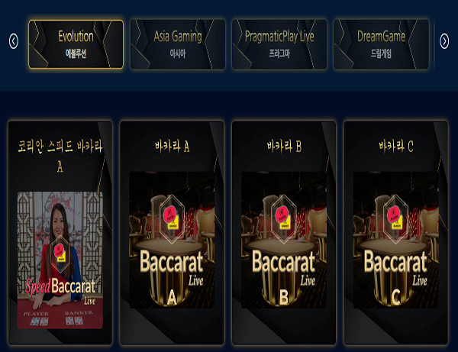Select the Evolution provider tab
This screenshot has width=458, height=352.
(x=76, y=44)
